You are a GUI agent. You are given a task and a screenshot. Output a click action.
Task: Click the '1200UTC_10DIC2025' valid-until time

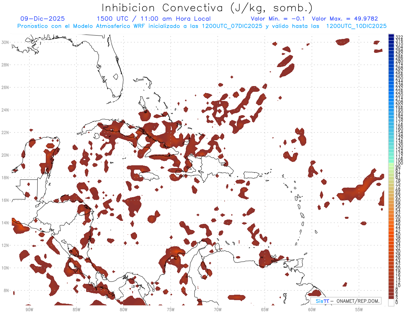click(356, 26)
